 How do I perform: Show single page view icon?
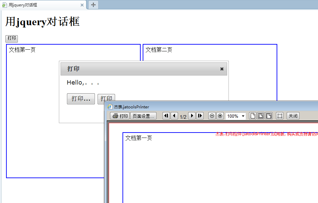(253, 116)
